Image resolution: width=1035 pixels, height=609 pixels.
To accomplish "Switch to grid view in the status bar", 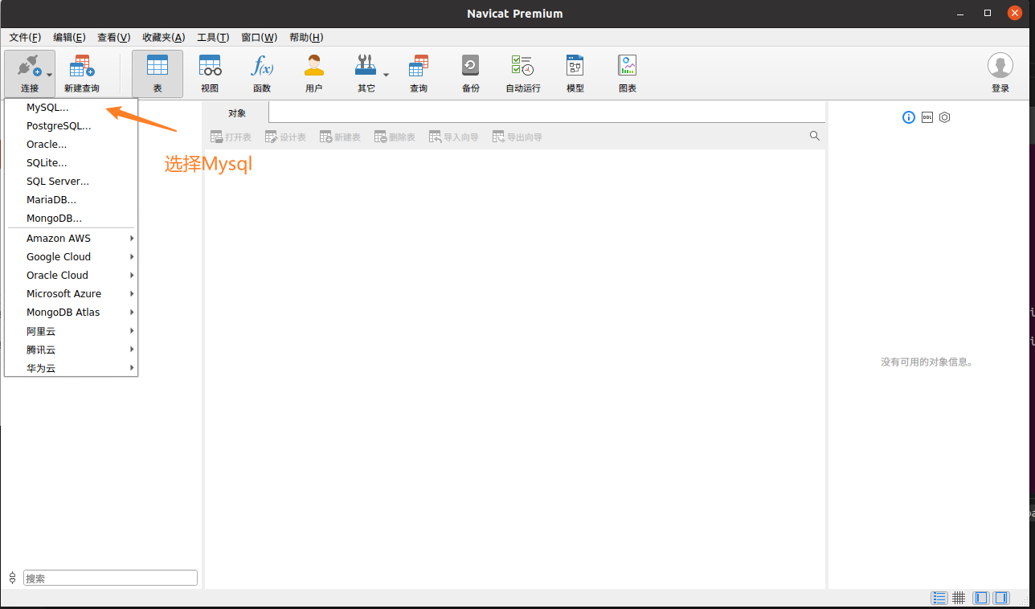I will point(959,598).
